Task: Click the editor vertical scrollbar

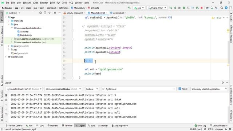Action: [228, 52]
